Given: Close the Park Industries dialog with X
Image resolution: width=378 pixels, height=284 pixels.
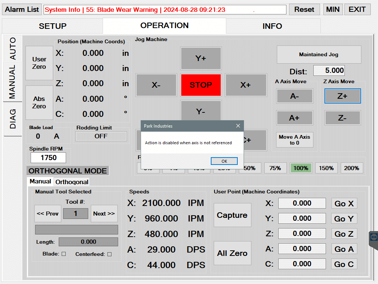Looking at the screenshot, I should [238, 126].
